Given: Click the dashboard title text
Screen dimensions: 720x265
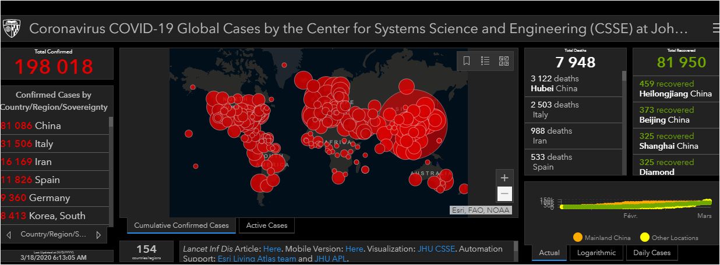Looking at the screenshot, I should click(x=359, y=28).
